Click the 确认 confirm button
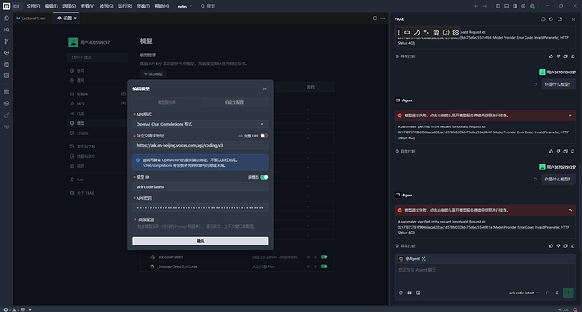 (201, 241)
